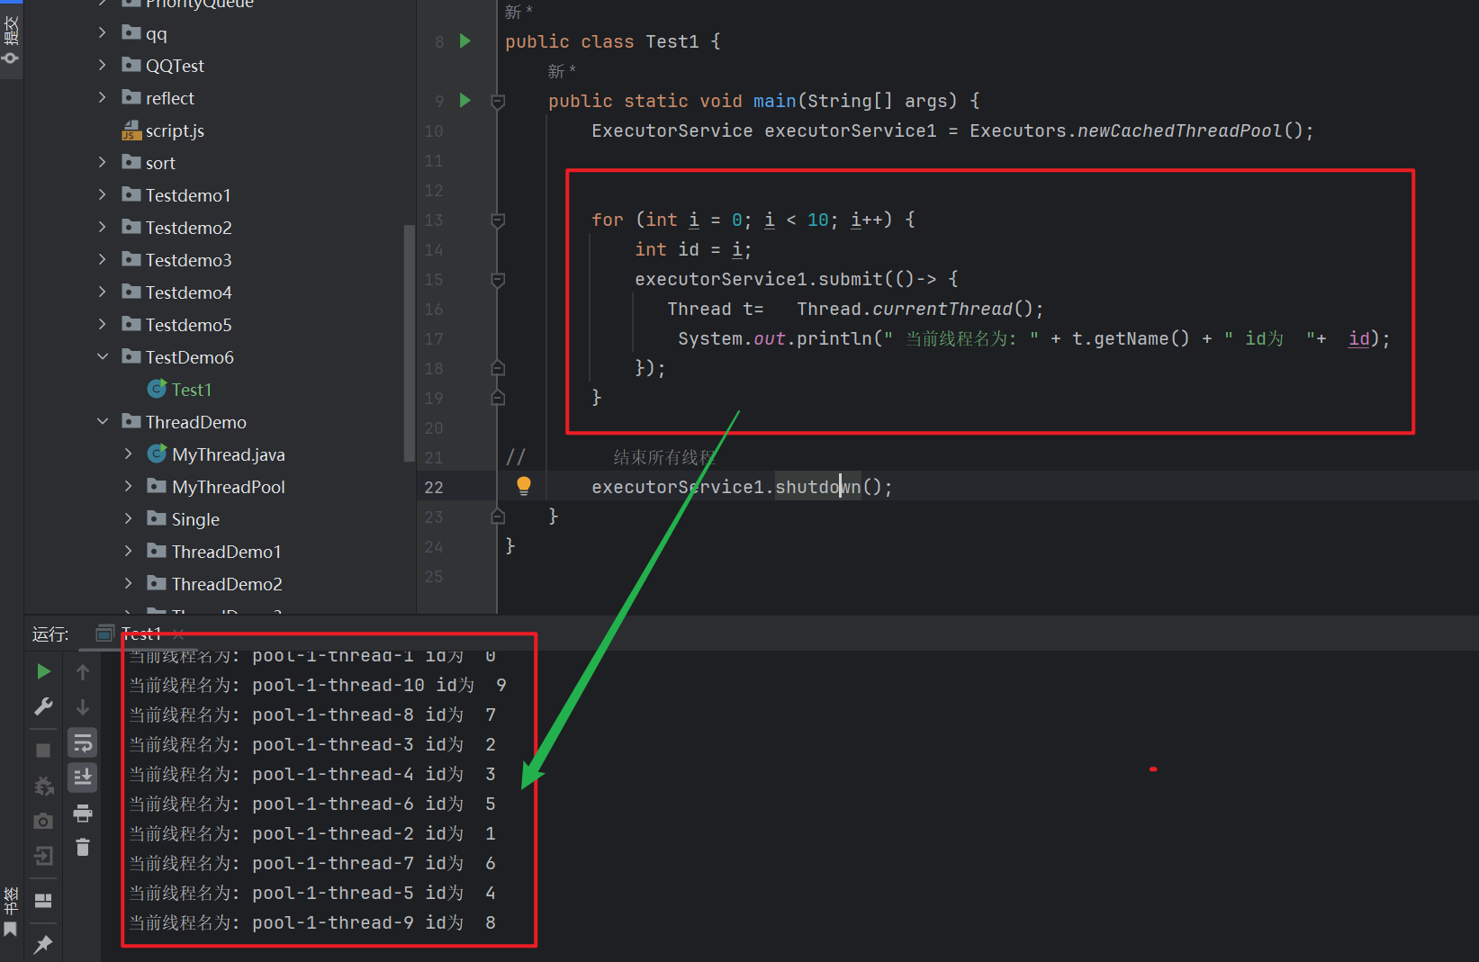1479x962 pixels.
Task: Expand the Testdemo3 folder
Action: pos(103,260)
